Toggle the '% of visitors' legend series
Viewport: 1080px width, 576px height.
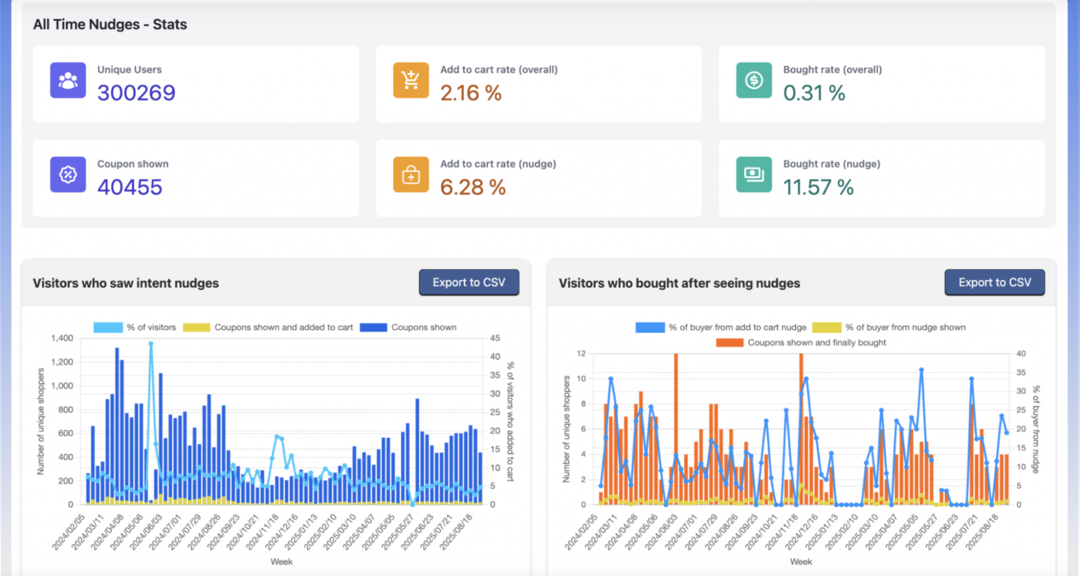[135, 327]
